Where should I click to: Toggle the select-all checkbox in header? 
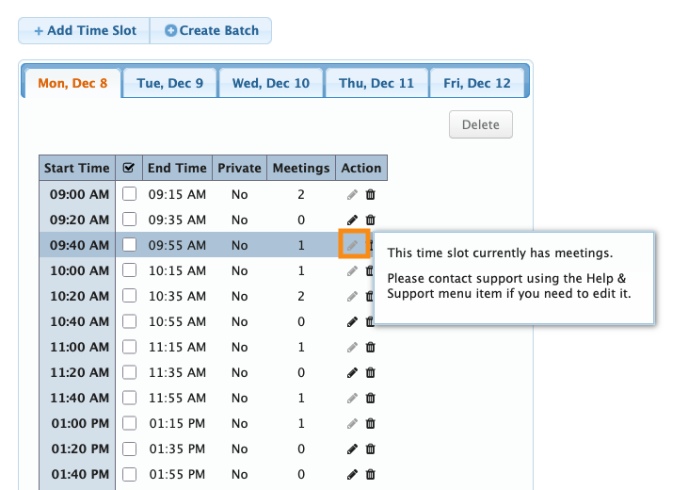(x=129, y=168)
